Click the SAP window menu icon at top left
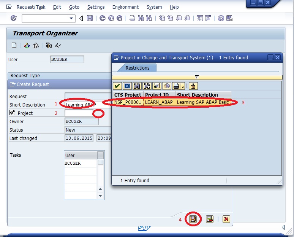294x237 pixels. (x=9, y=7)
